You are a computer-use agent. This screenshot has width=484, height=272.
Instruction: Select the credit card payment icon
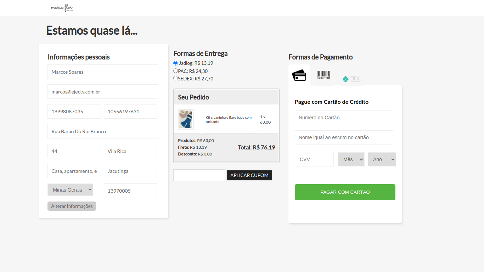click(x=299, y=75)
